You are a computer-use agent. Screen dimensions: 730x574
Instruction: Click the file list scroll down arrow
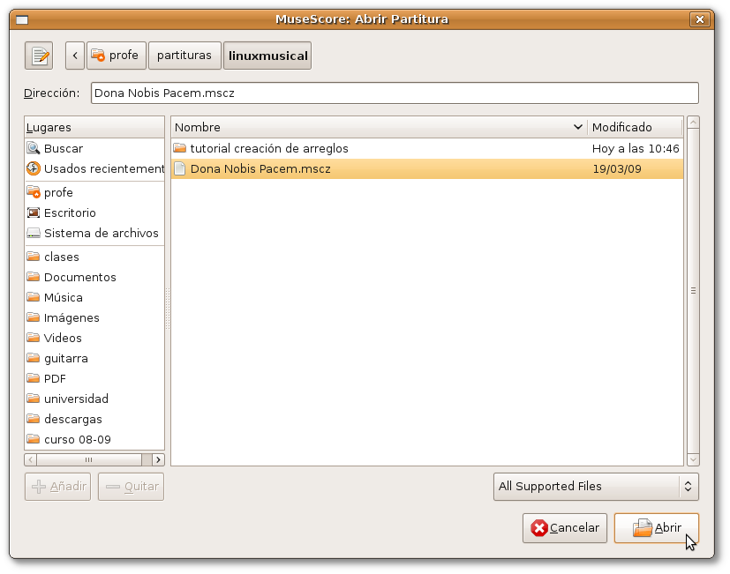(x=693, y=459)
